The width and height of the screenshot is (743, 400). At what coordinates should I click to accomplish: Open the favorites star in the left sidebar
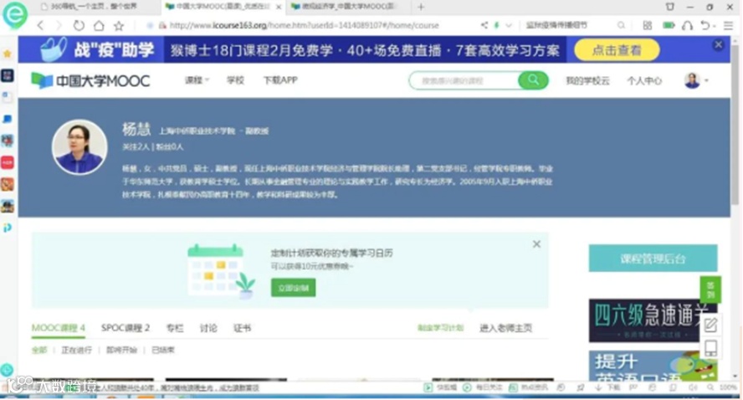[8, 54]
